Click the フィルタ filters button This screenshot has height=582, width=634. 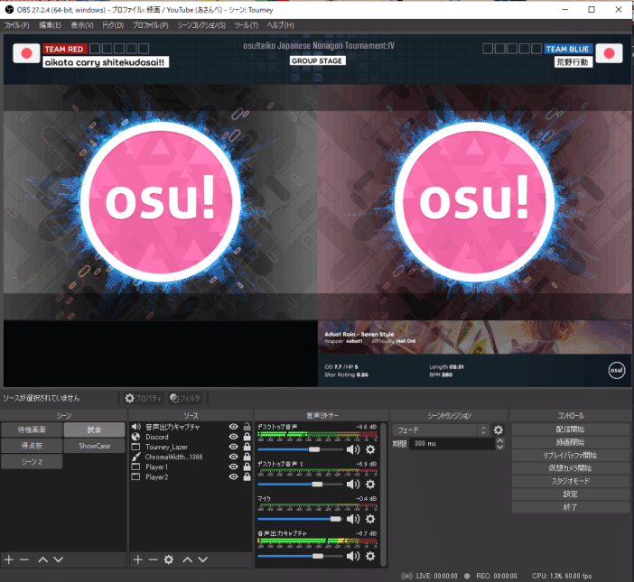tap(185, 398)
